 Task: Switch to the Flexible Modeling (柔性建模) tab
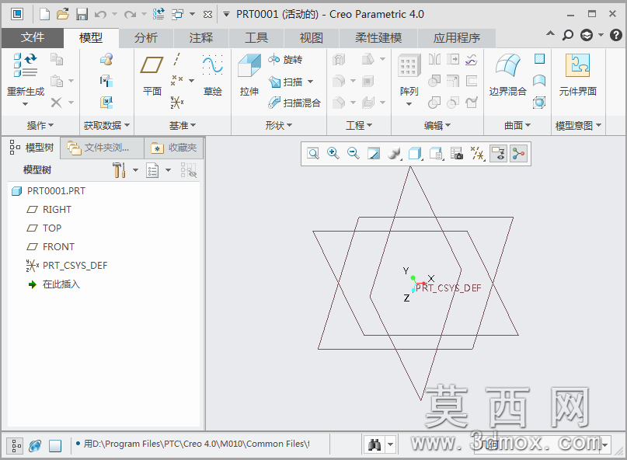(378, 38)
